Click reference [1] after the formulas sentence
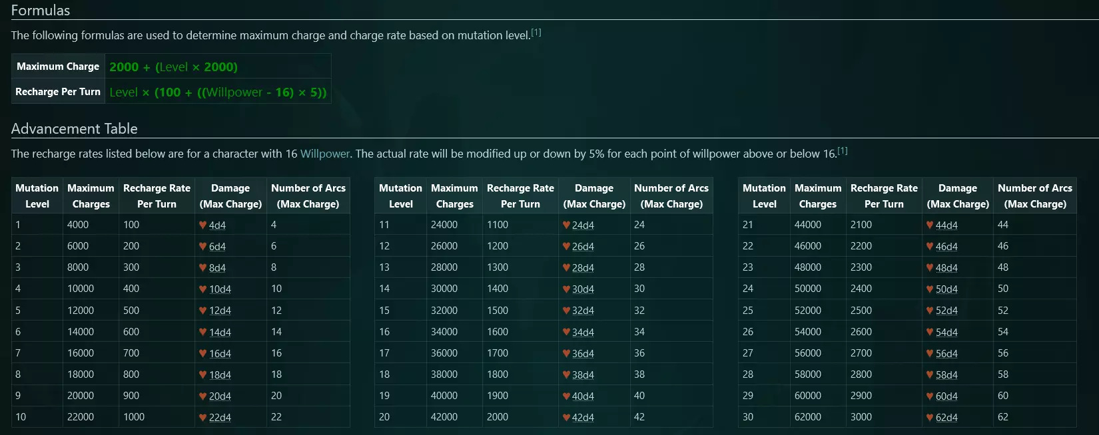 pos(536,33)
